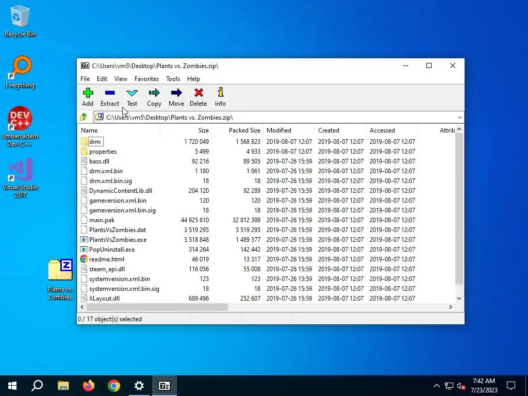
Task: Select the steam_api.dll file icon
Action: pyautogui.click(x=84, y=269)
